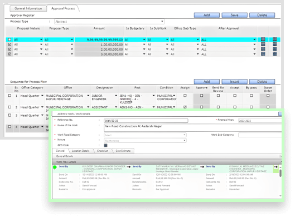Viewport: 295px width, 218px height.
Task: Click the black arrow after Kuldeep Sharma's entry
Action: [x=129, y=167]
